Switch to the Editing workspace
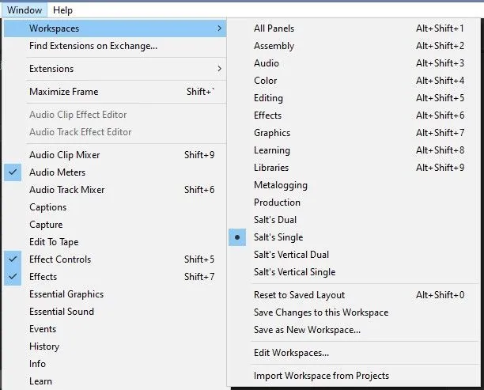 pos(268,98)
